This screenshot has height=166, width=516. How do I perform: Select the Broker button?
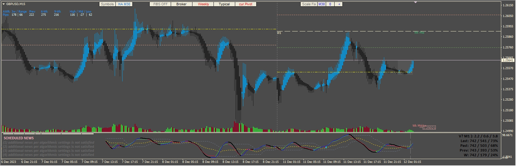181,4
